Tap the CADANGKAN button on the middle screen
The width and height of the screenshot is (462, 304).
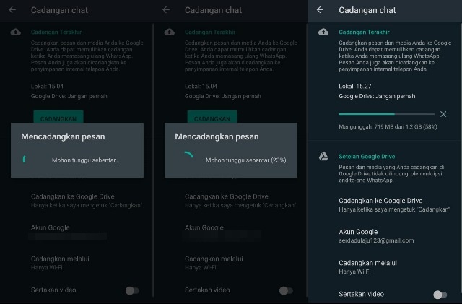(212, 117)
